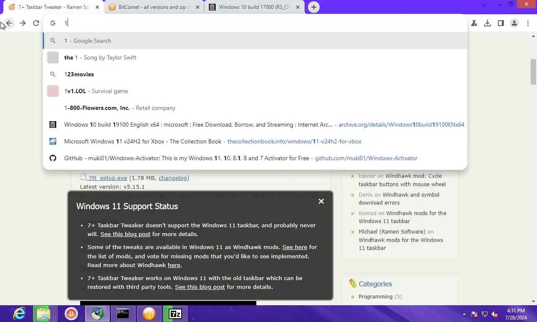Click the thumbnail beside 'the 1' song
Image resolution: width=537 pixels, height=322 pixels.
pyautogui.click(x=53, y=57)
